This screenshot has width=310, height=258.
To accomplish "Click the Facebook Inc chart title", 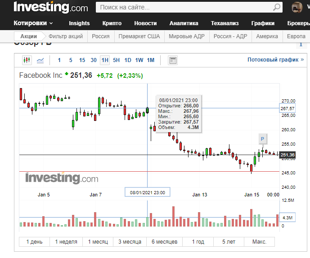I will pyautogui.click(x=40, y=75).
